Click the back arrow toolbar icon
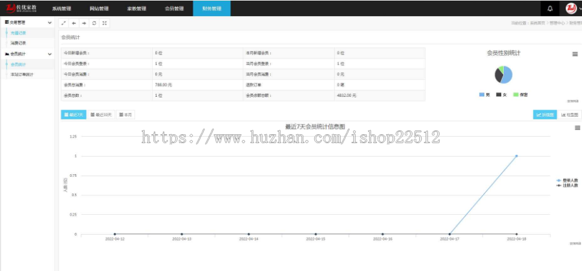The height and width of the screenshot is (271, 582). point(74,23)
